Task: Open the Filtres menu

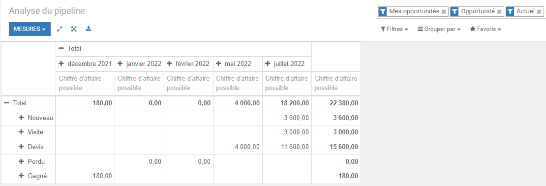Action: coord(394,29)
